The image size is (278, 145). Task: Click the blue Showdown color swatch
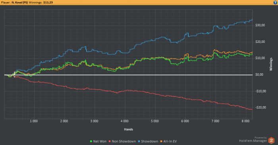[x=139, y=141]
